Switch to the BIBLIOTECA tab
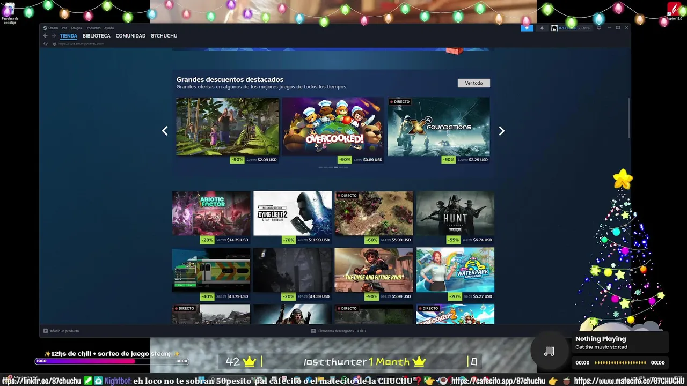The width and height of the screenshot is (687, 386). (97, 36)
